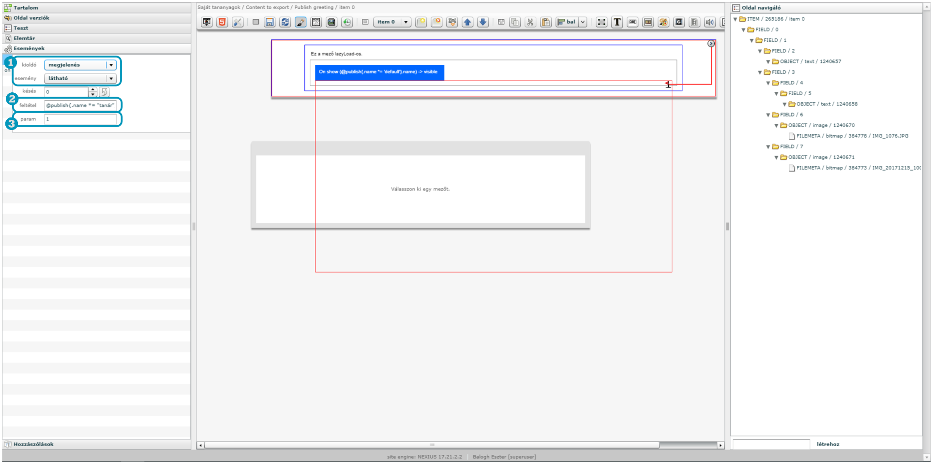Click the speaker audio icon
This screenshot has width=933, height=464.
710,22
